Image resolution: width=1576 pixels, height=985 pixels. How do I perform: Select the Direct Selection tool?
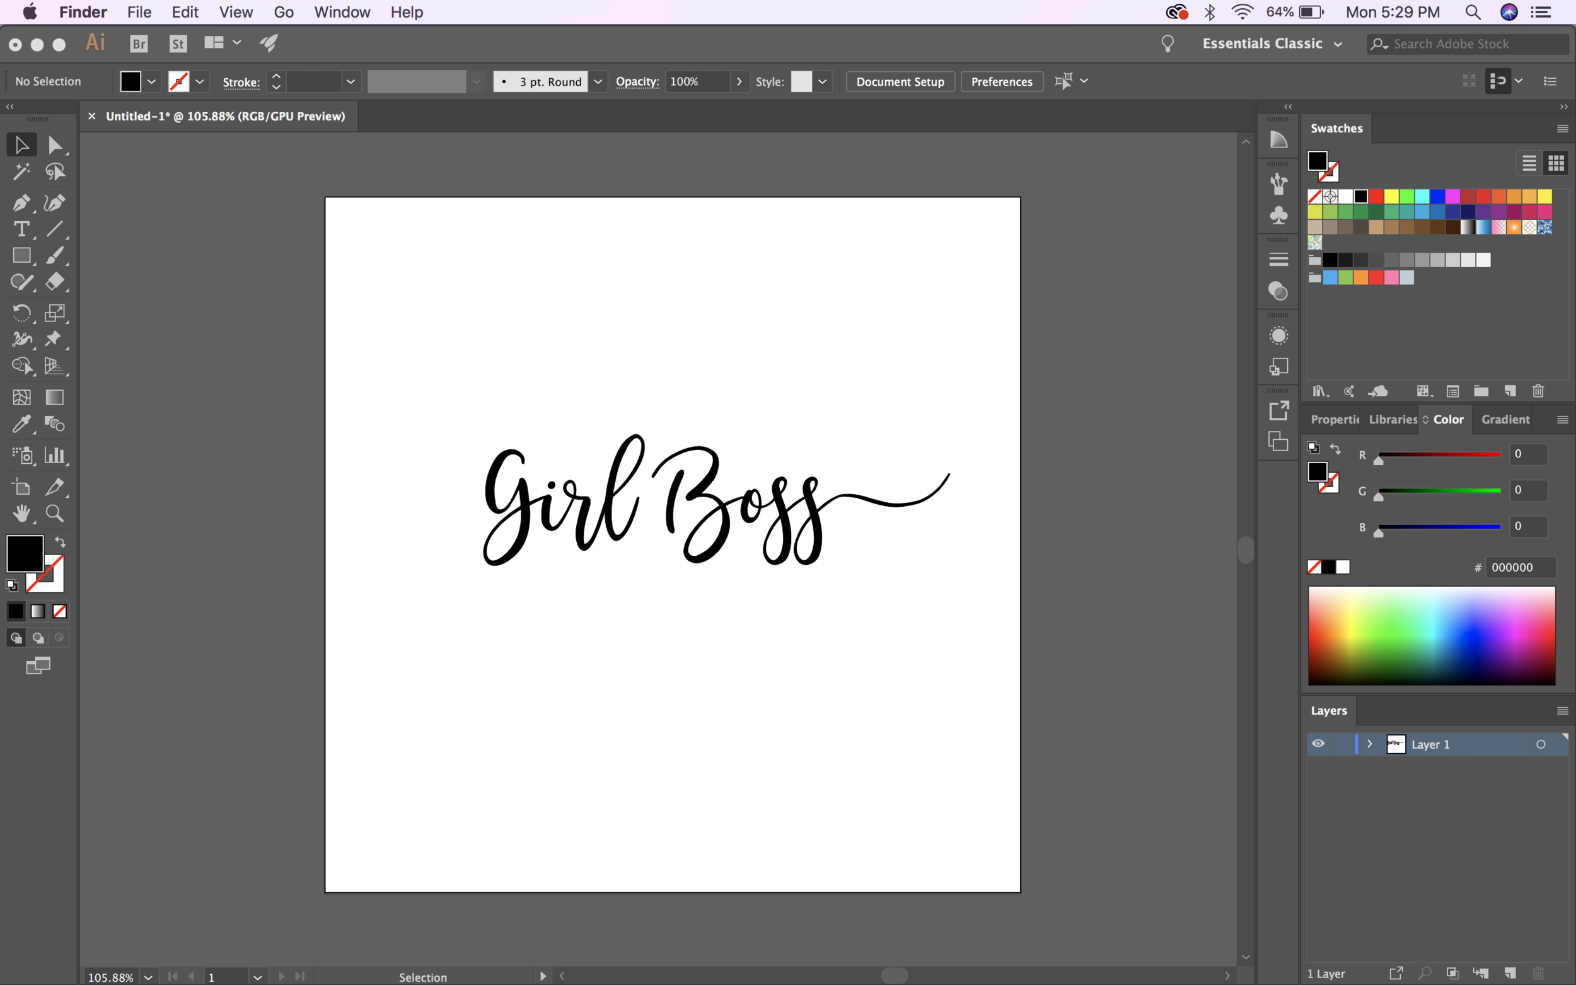coord(55,144)
